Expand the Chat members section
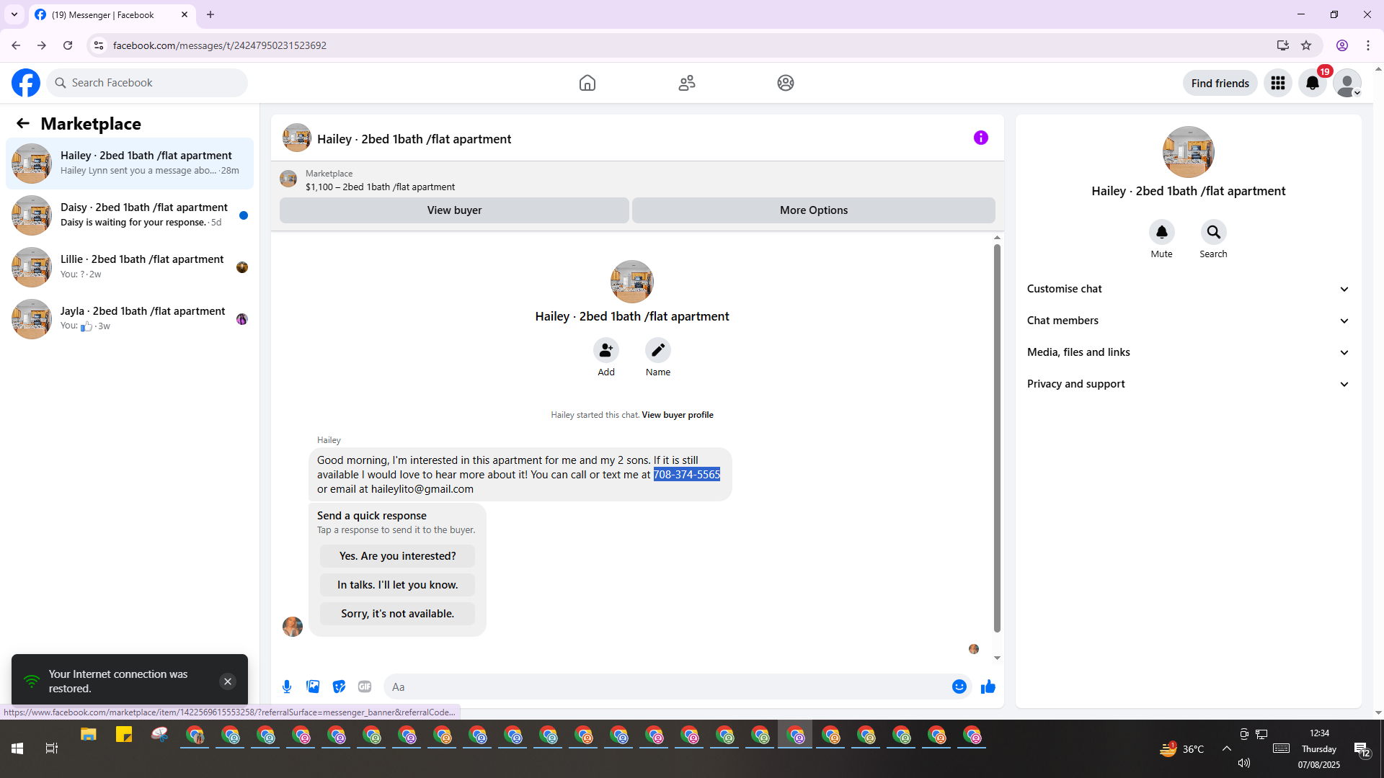This screenshot has width=1384, height=778. click(1188, 321)
